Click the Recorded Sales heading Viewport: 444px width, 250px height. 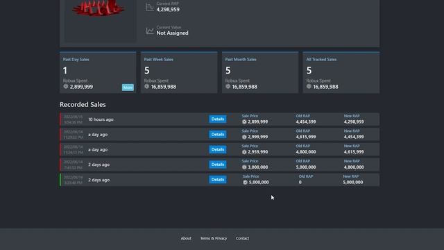point(83,105)
